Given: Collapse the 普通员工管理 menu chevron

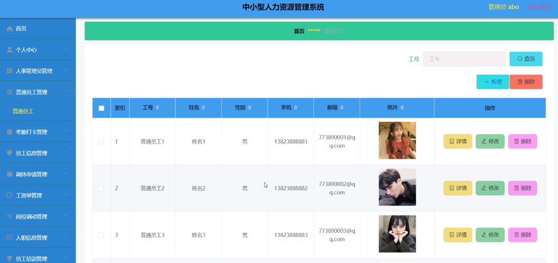Looking at the screenshot, I should (x=66, y=92).
